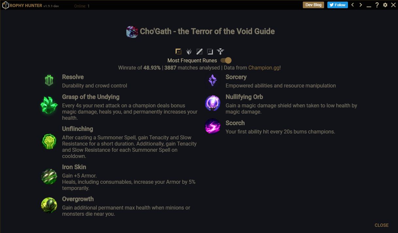398x233 pixels.
Task: Click the Overgrowth rune icon
Action: (49, 205)
